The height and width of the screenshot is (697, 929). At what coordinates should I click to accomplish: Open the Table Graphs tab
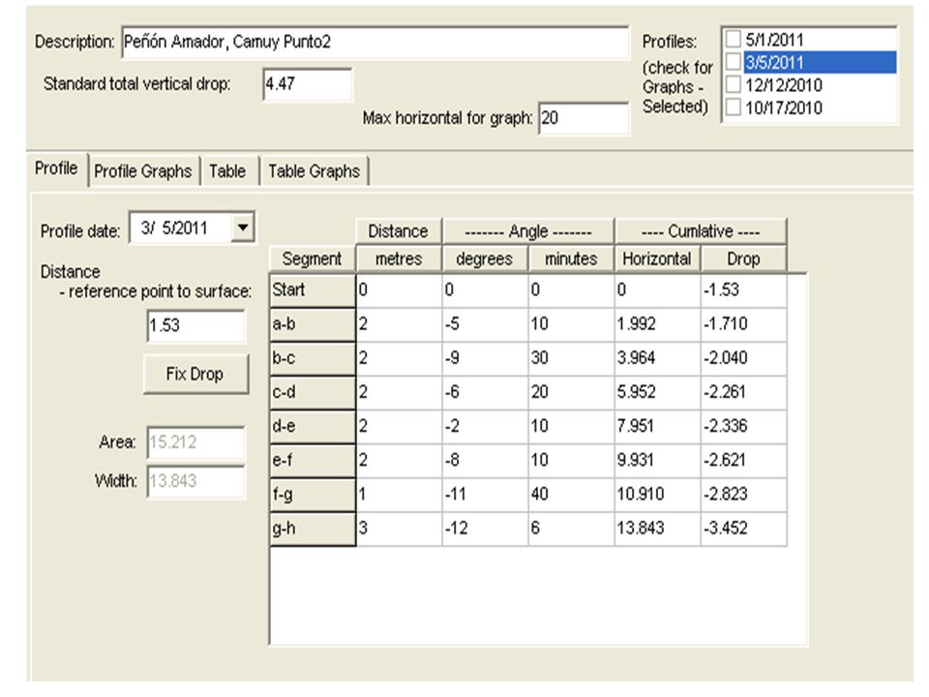point(314,171)
